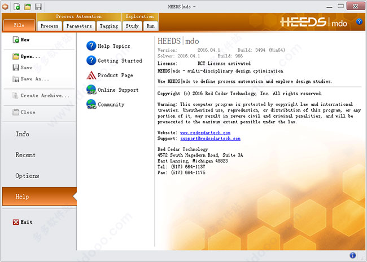The image size is (367, 262).
Task: Open the File tab
Action: tap(19, 25)
